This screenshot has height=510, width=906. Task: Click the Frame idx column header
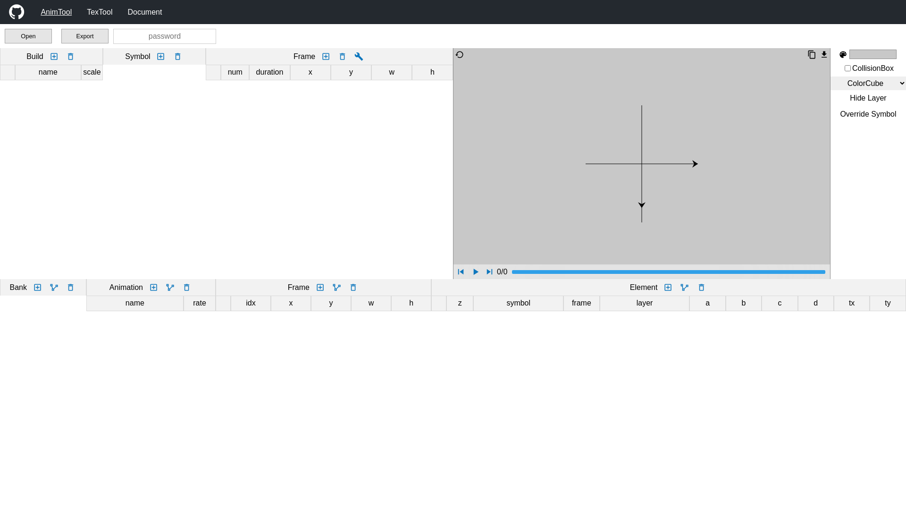(251, 303)
